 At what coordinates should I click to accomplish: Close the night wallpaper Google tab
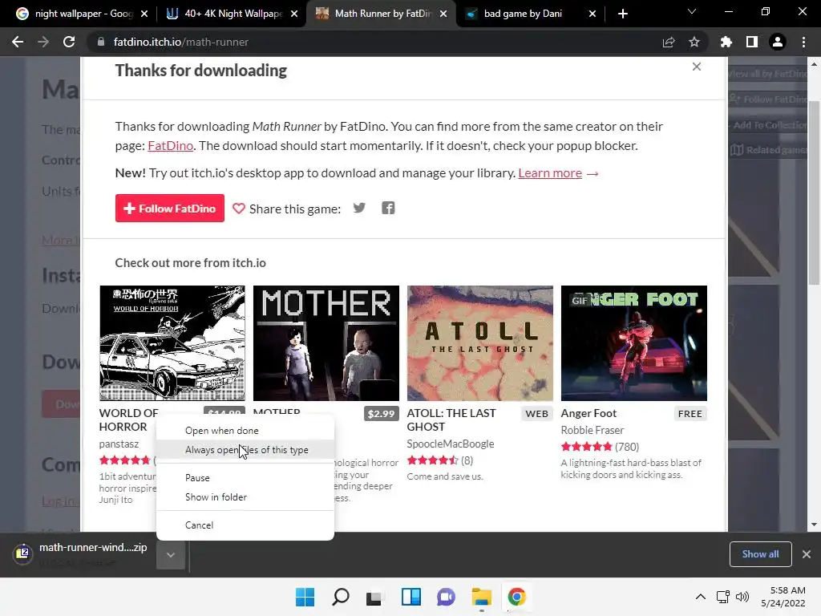pos(144,14)
